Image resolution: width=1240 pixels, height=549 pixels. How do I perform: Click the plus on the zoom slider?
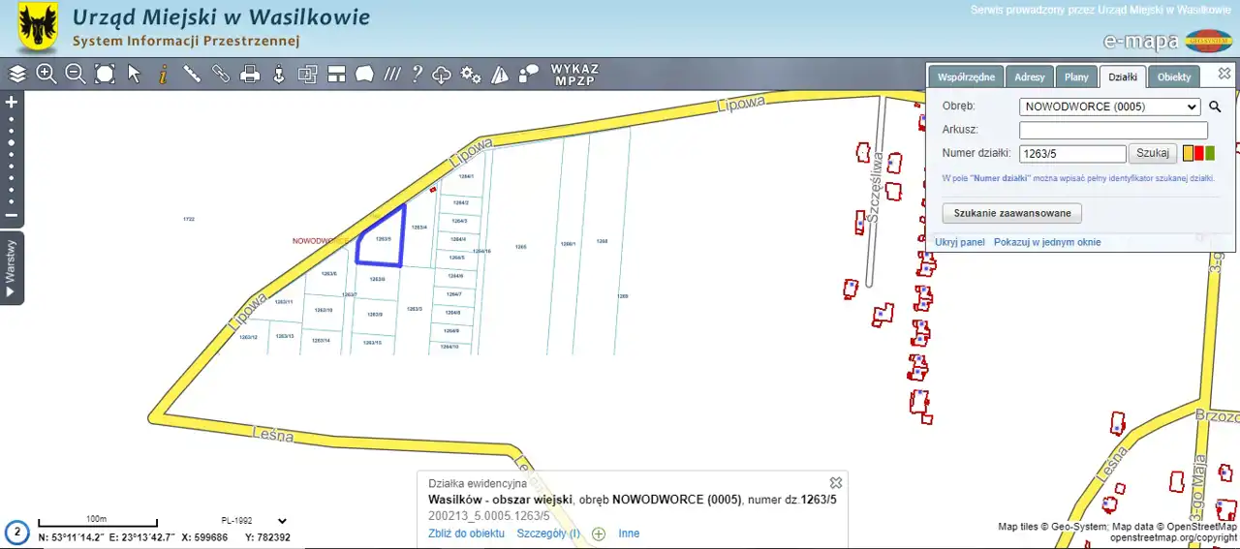(12, 102)
